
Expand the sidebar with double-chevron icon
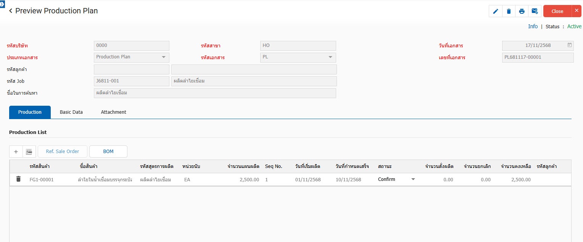[x=2, y=3]
